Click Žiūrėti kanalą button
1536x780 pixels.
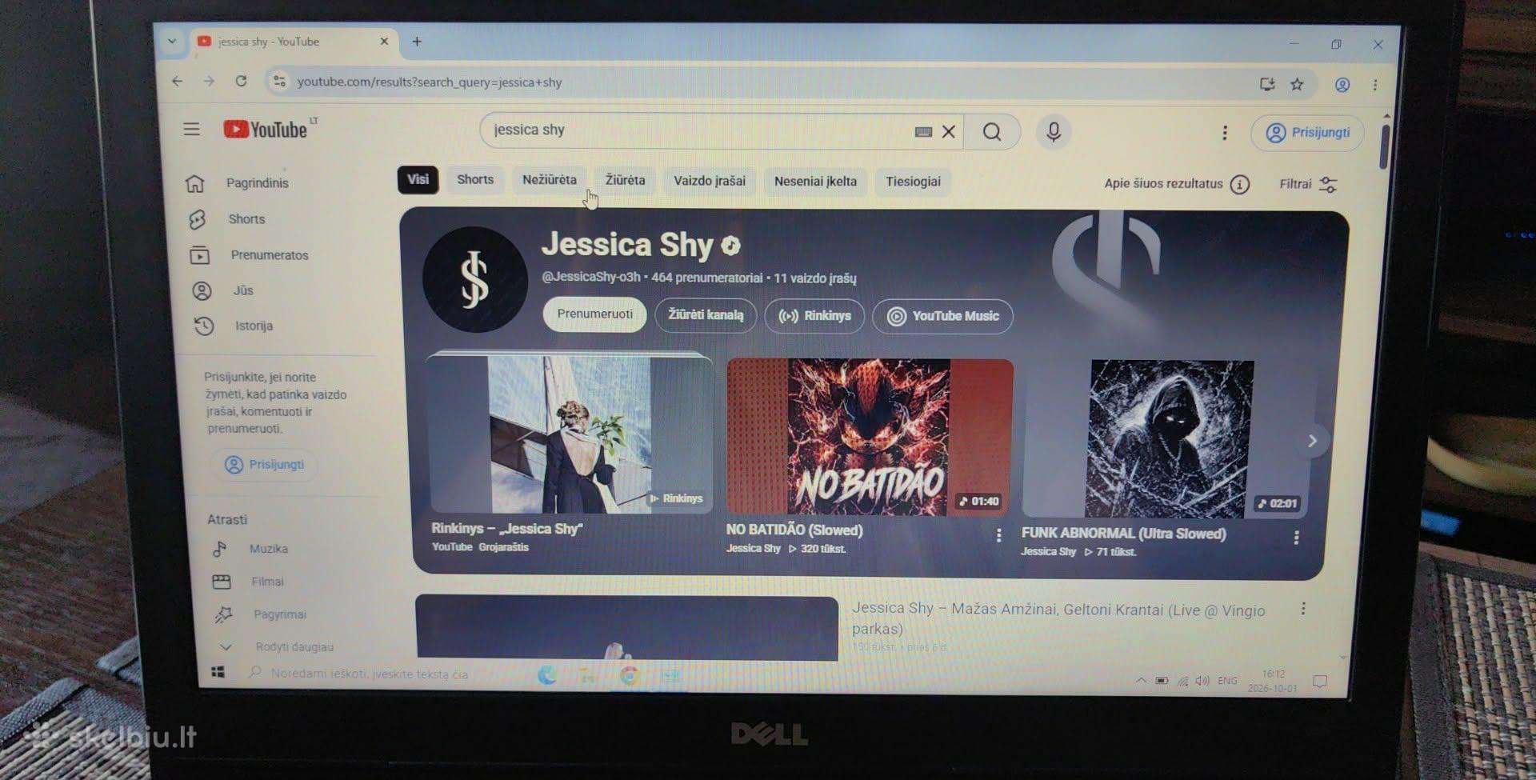(706, 314)
